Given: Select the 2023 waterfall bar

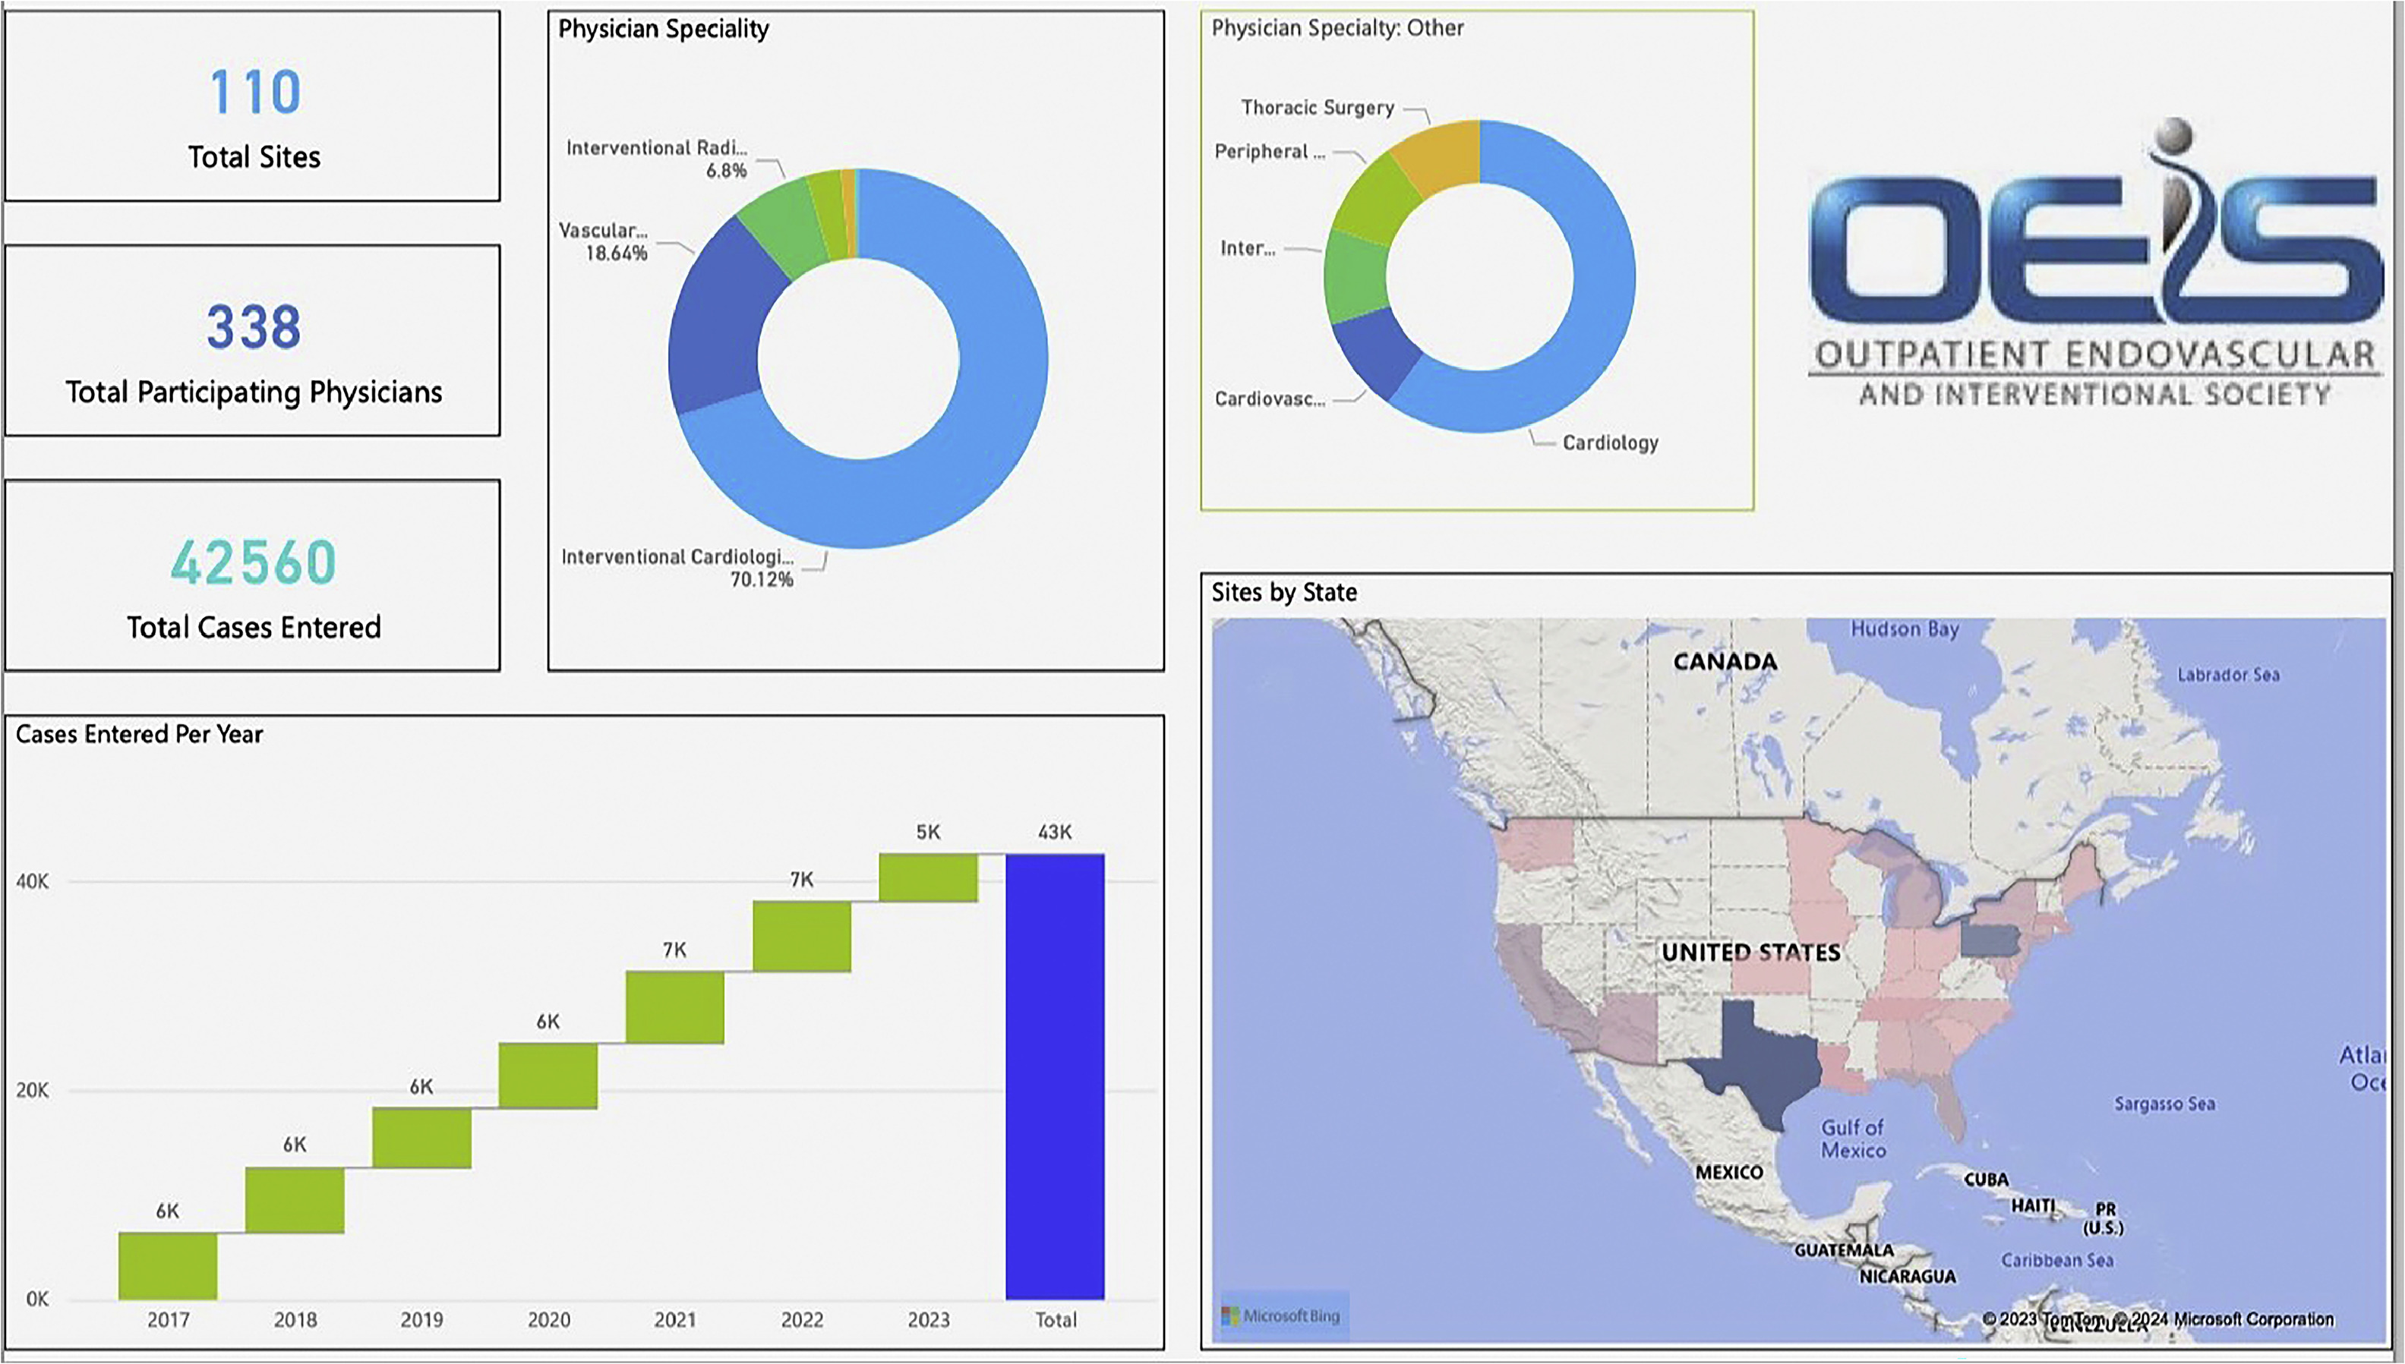Looking at the screenshot, I should 928,877.
